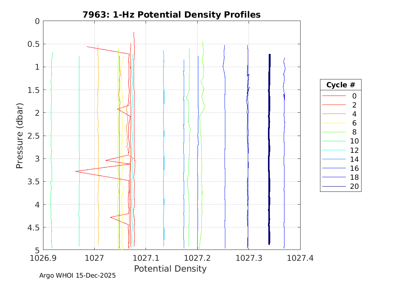The image size is (393, 281).
Task: Click the leftmost tip of the largest red spike
Action: pos(76,171)
